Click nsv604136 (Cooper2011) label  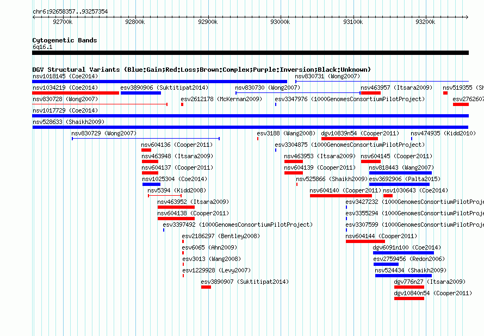pyautogui.click(x=177, y=145)
